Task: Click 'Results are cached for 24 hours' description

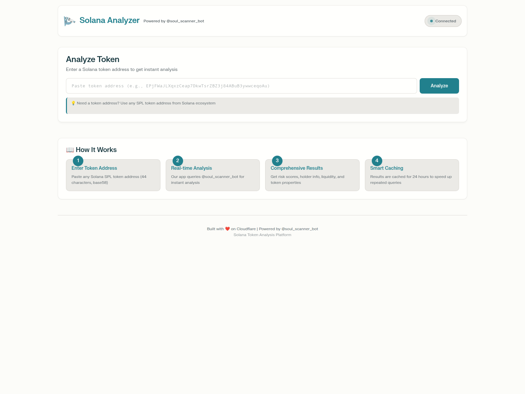Action: pos(411,180)
